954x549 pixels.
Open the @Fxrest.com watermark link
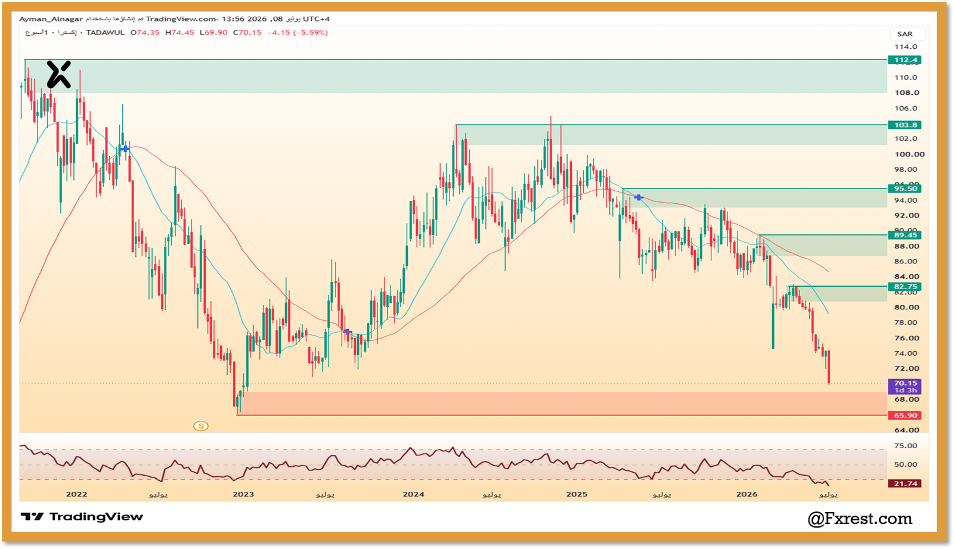pyautogui.click(x=860, y=519)
